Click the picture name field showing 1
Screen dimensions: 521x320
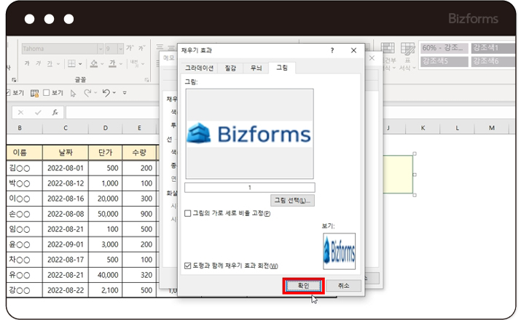(x=249, y=188)
